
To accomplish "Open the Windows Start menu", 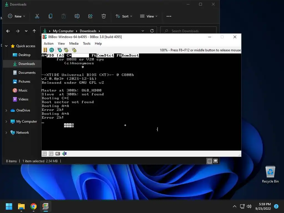I will tap(9, 206).
